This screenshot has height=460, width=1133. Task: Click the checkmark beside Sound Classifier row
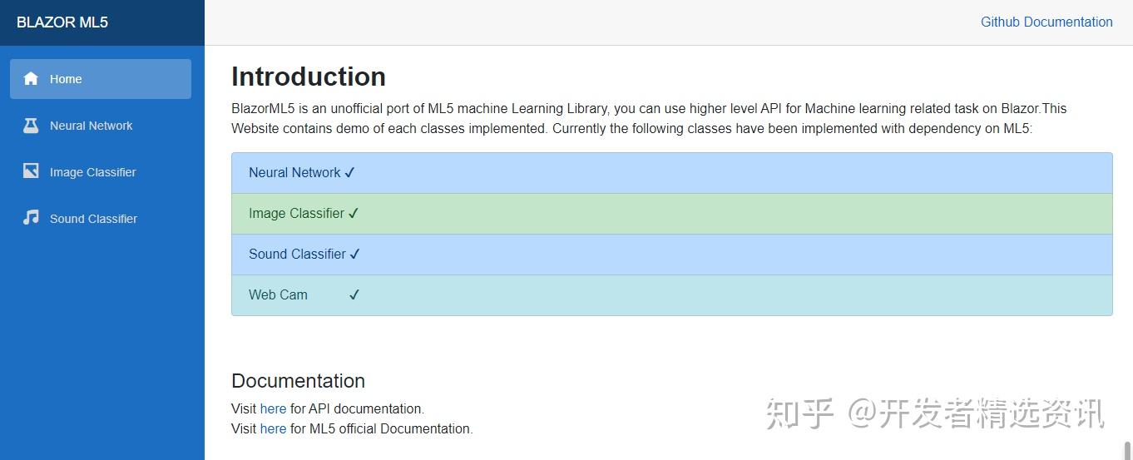coord(354,255)
